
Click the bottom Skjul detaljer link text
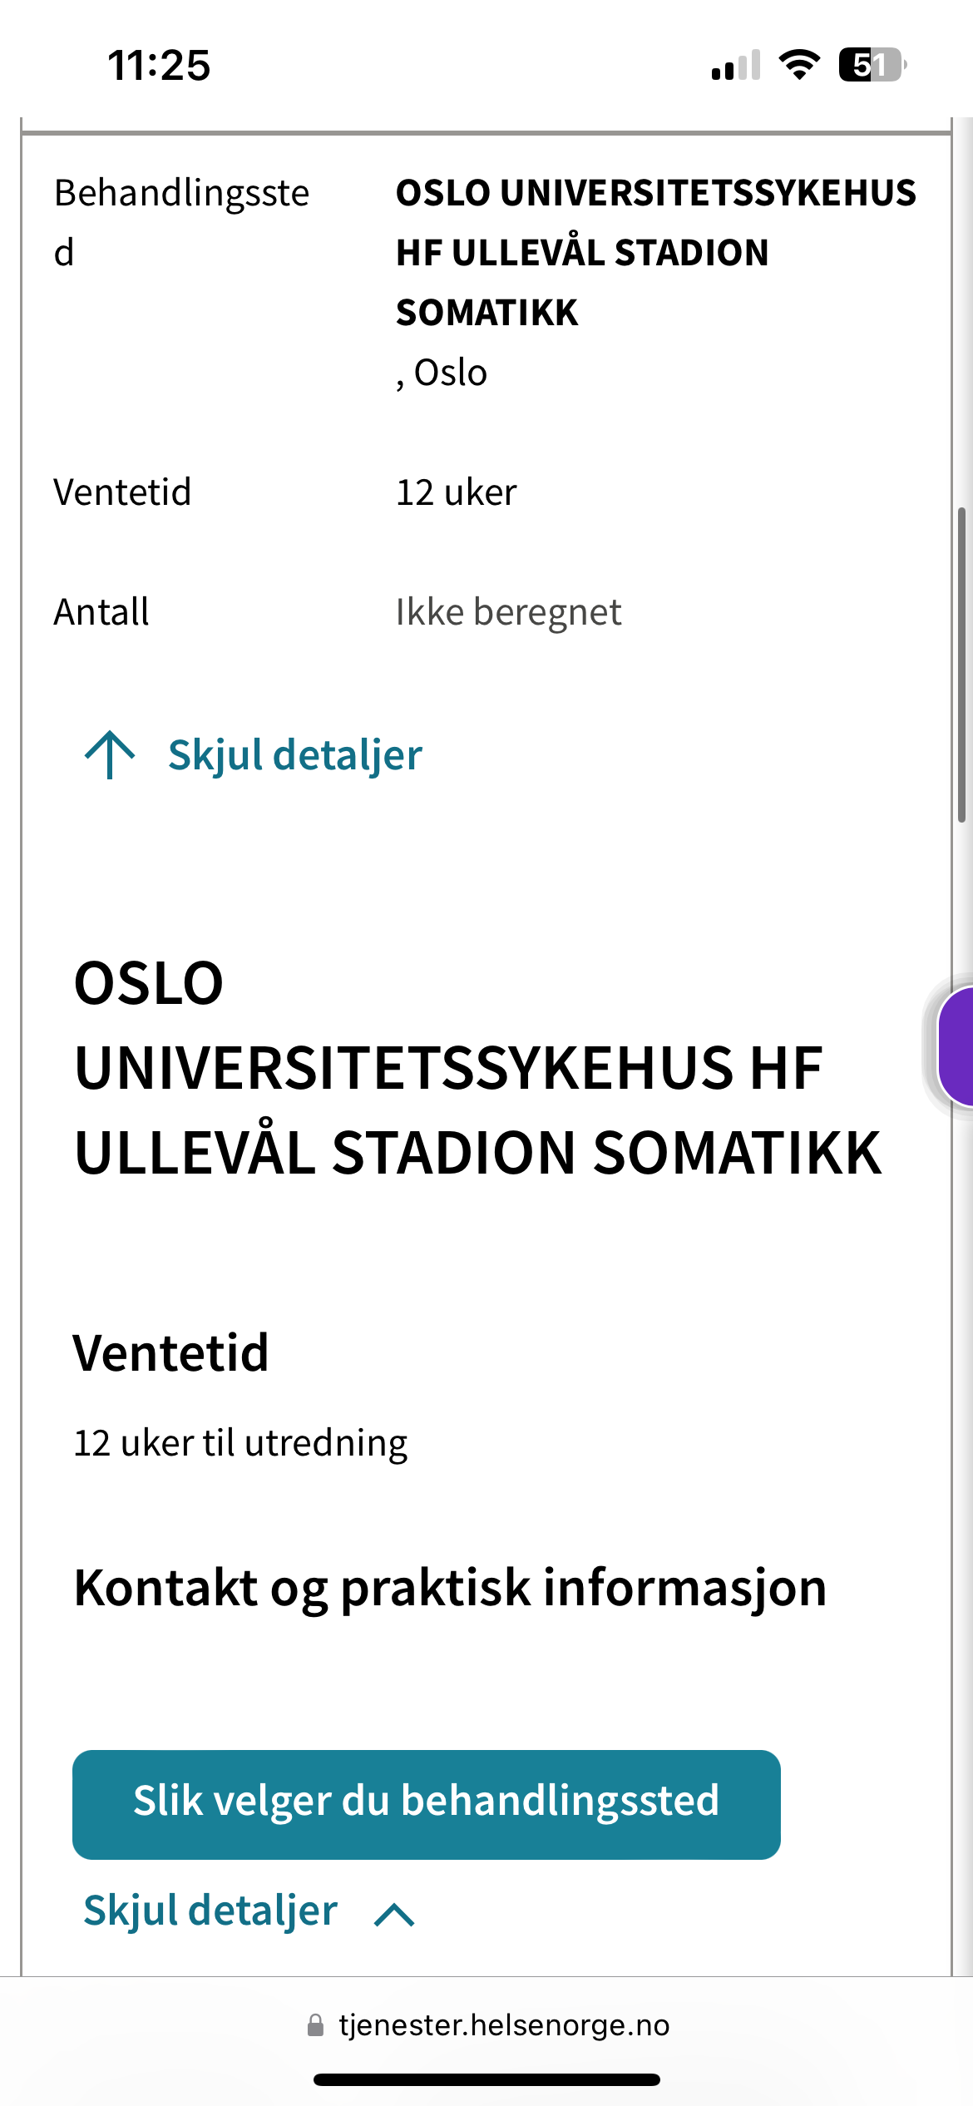[210, 1911]
